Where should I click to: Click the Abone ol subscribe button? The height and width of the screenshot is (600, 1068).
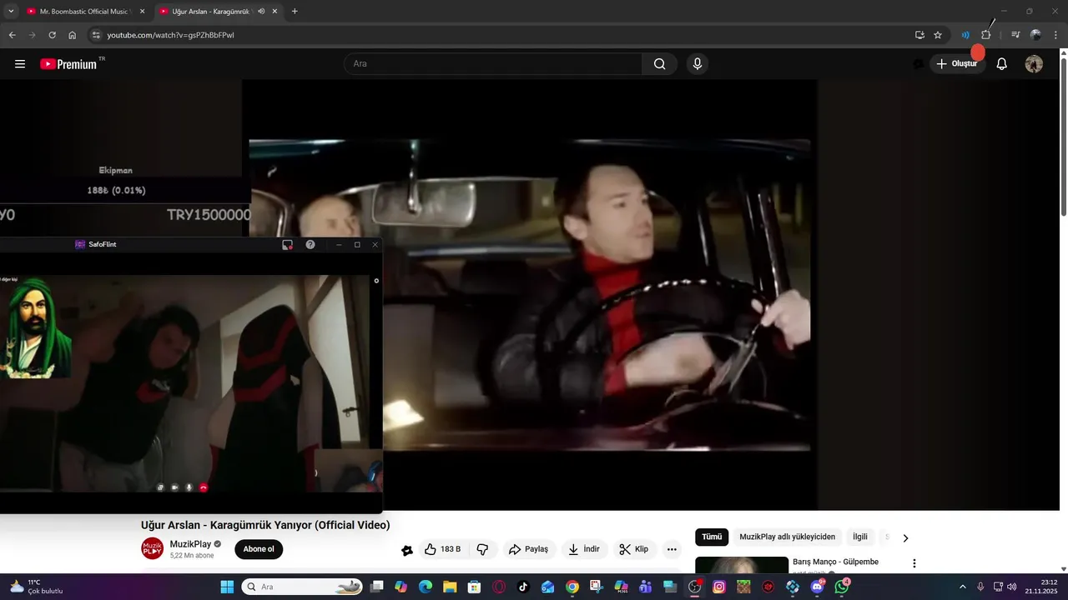259,549
